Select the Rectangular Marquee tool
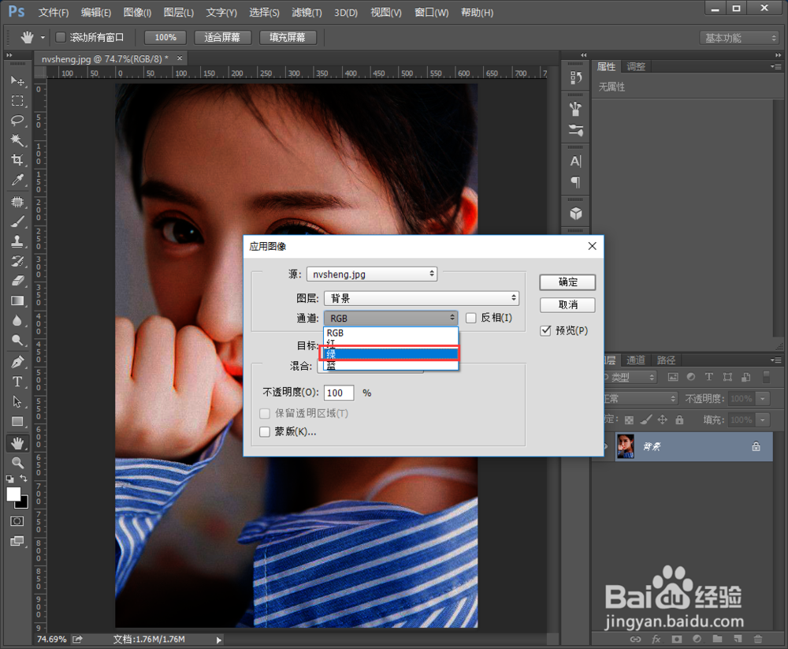Image resolution: width=788 pixels, height=649 pixels. [17, 101]
